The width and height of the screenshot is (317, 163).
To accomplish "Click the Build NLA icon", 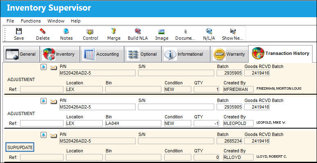I will point(138,31).
